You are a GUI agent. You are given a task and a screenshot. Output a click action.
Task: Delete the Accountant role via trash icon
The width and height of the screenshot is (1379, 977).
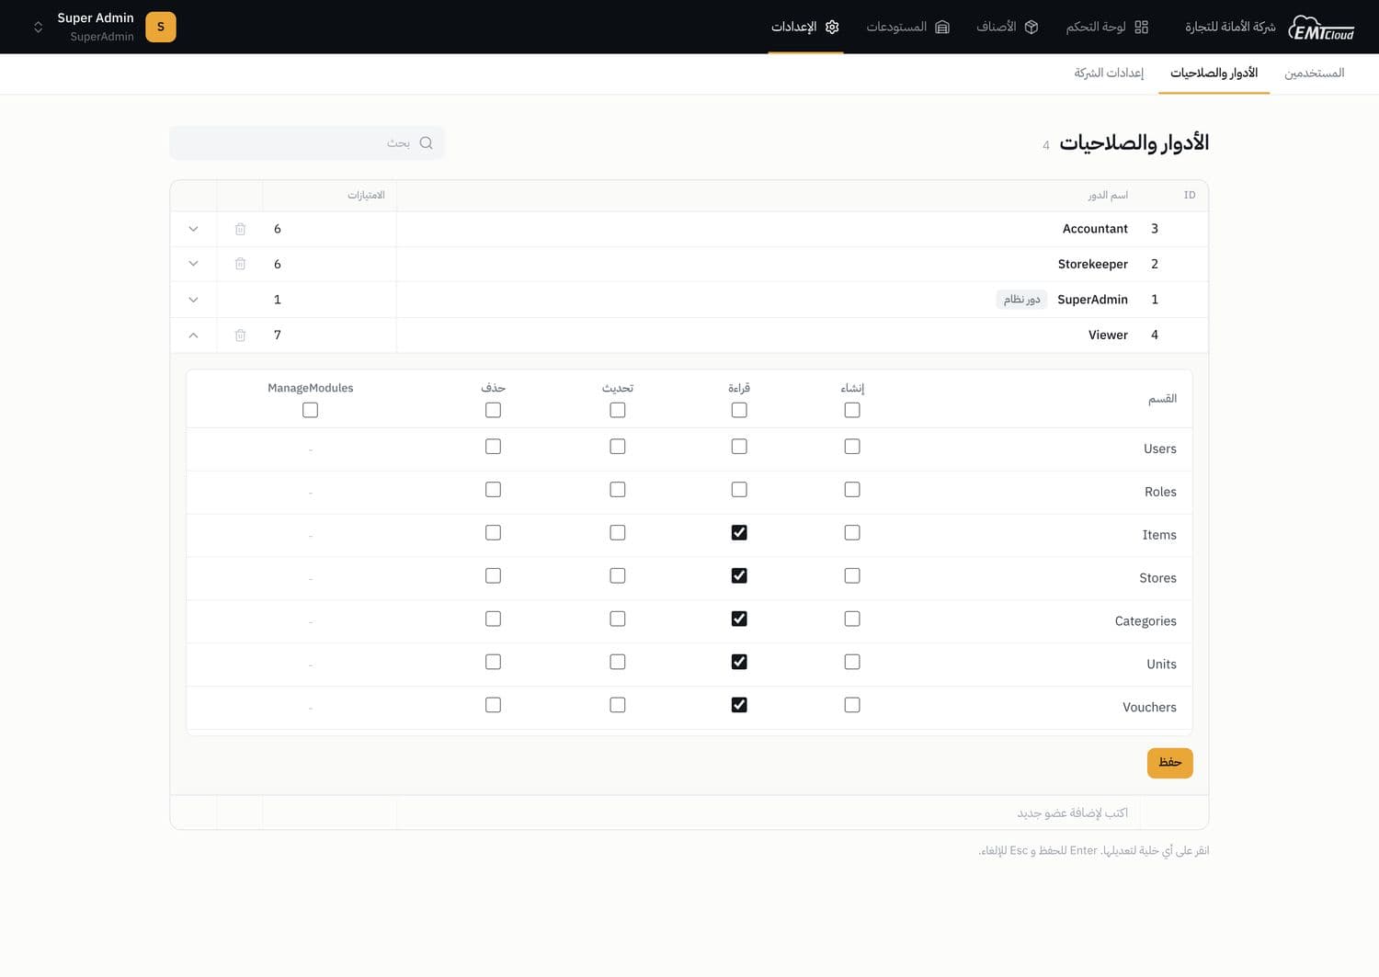click(x=240, y=229)
